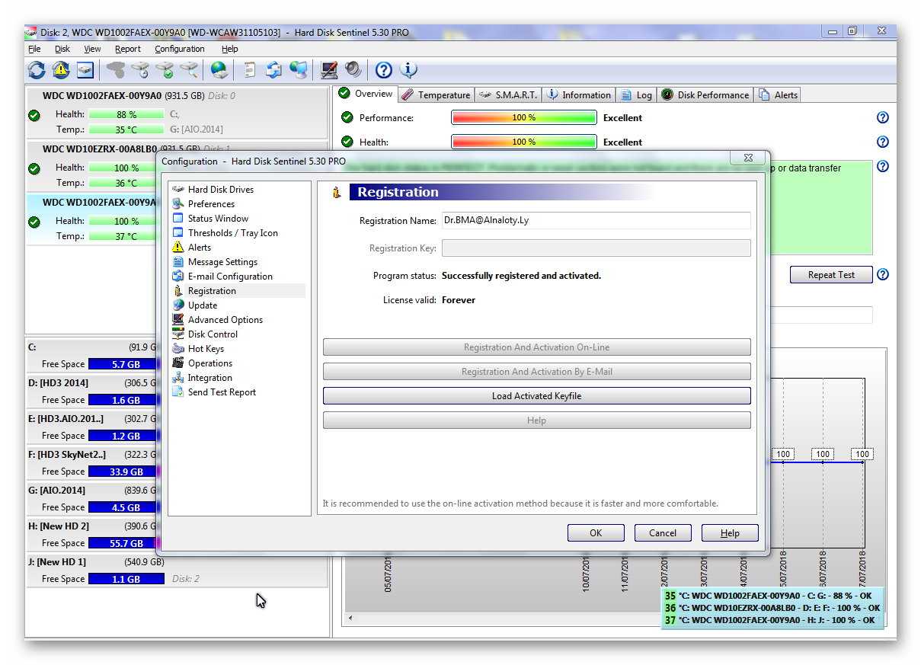The image size is (921, 665).
Task: Click the green check icon beside Performance
Action: tap(347, 117)
